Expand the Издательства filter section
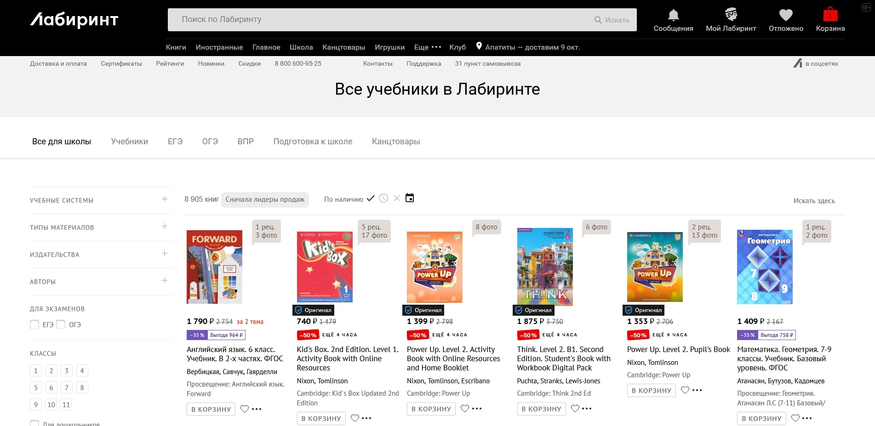The width and height of the screenshot is (875, 426). click(164, 254)
